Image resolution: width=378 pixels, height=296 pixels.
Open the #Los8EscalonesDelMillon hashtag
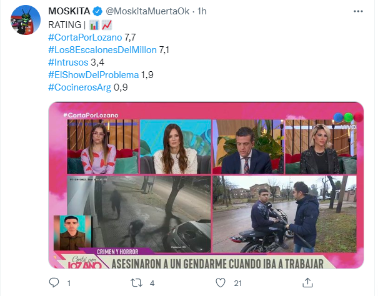[102, 50]
